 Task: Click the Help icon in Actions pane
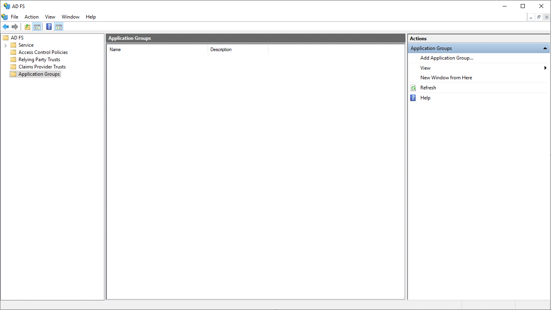pyautogui.click(x=413, y=98)
